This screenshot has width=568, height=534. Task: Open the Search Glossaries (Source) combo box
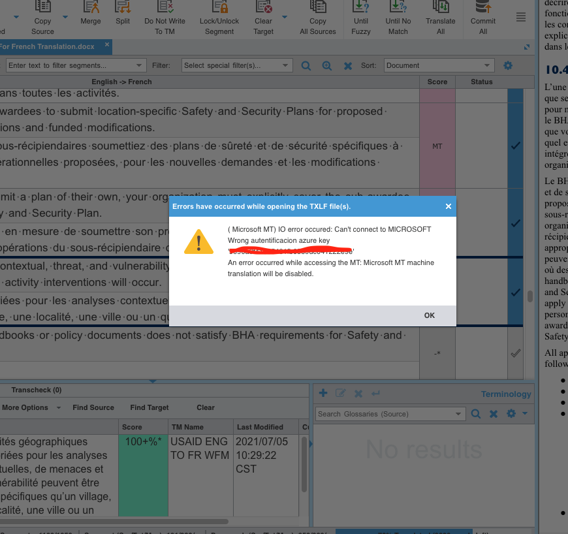(x=390, y=414)
